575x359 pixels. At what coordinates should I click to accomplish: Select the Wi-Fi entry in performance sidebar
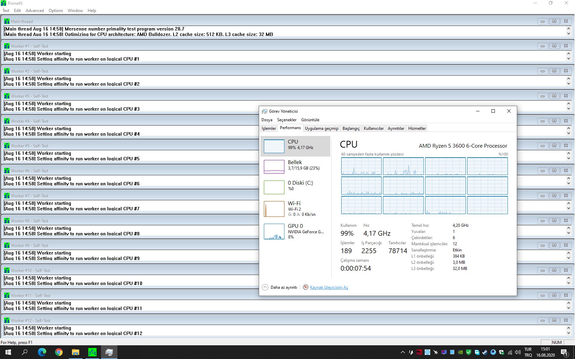tap(295, 209)
